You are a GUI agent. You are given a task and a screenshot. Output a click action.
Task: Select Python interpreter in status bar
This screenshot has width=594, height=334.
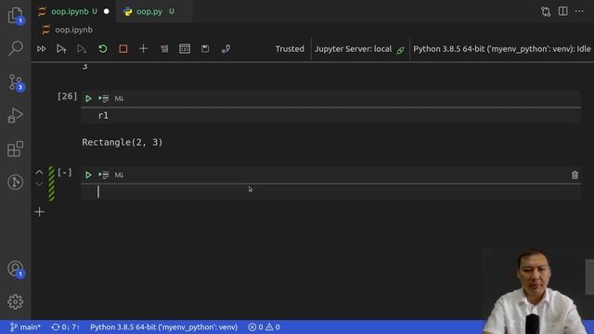tap(163, 328)
